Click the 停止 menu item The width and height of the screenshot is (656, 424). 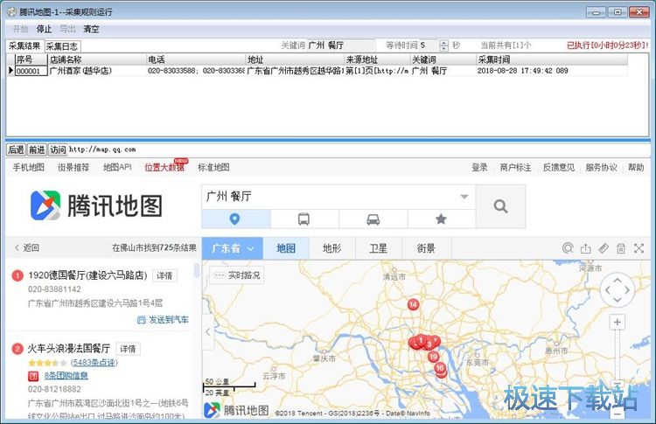[x=43, y=29]
